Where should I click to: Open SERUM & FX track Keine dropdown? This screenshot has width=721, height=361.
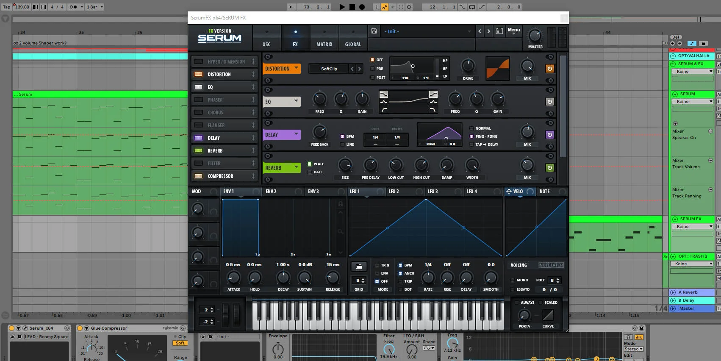click(692, 72)
